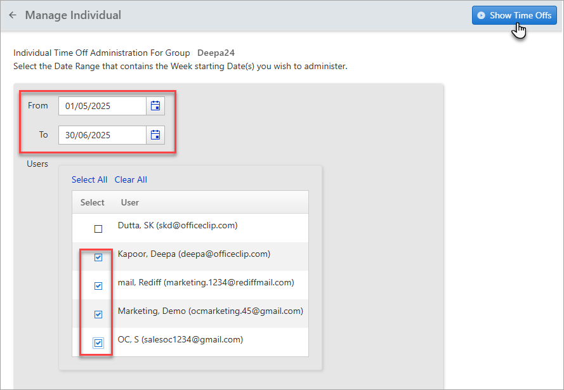Uncheck the mail, Rediff user checkbox
This screenshot has width=564, height=390.
[x=98, y=286]
